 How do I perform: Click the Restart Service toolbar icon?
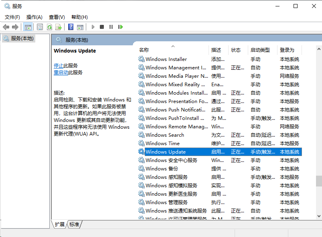tap(121, 27)
